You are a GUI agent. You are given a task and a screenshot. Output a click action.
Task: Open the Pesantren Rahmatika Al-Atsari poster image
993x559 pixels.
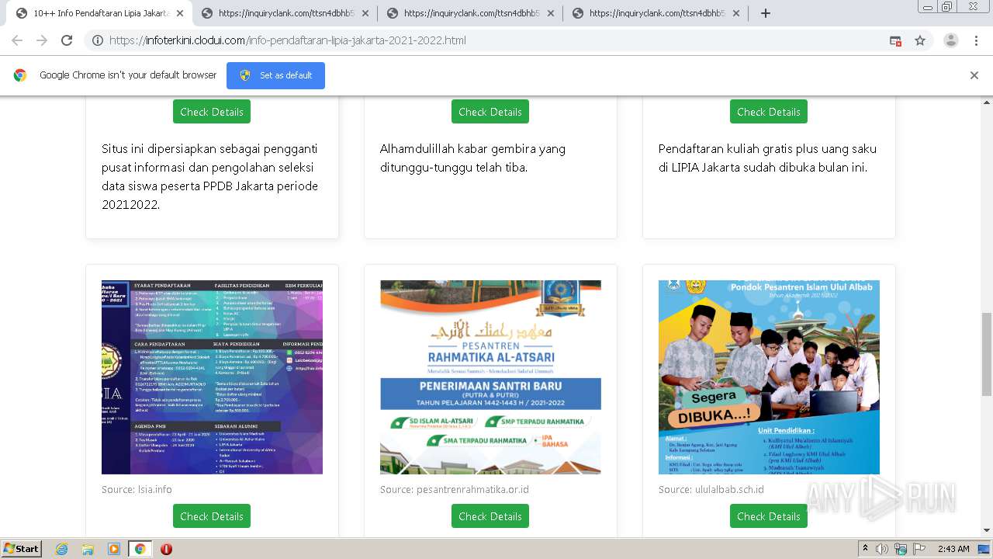490,377
